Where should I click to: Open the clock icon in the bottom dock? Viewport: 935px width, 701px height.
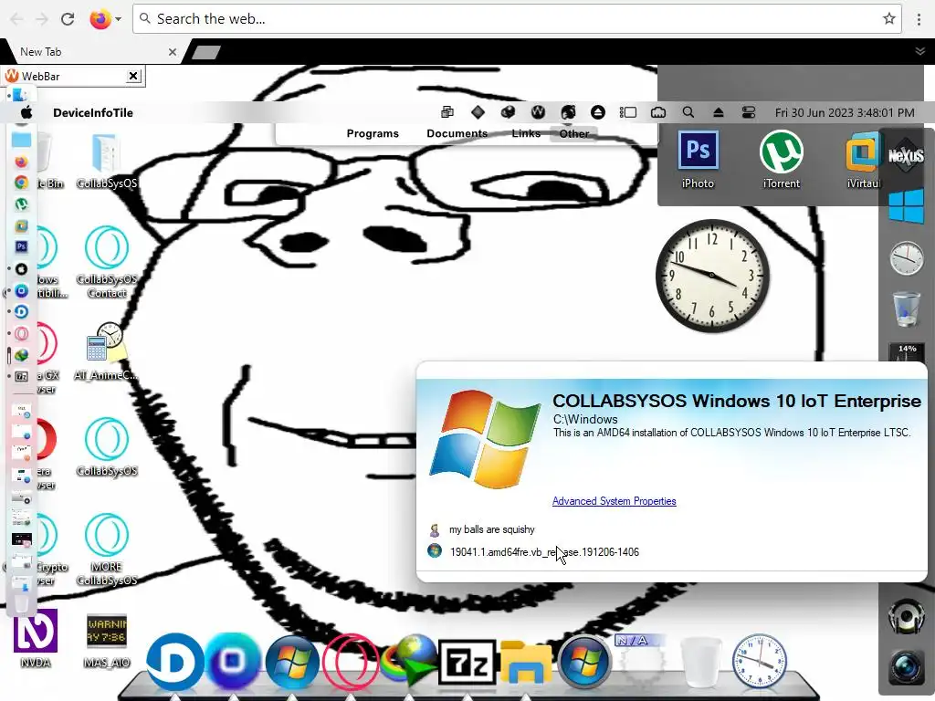click(759, 661)
